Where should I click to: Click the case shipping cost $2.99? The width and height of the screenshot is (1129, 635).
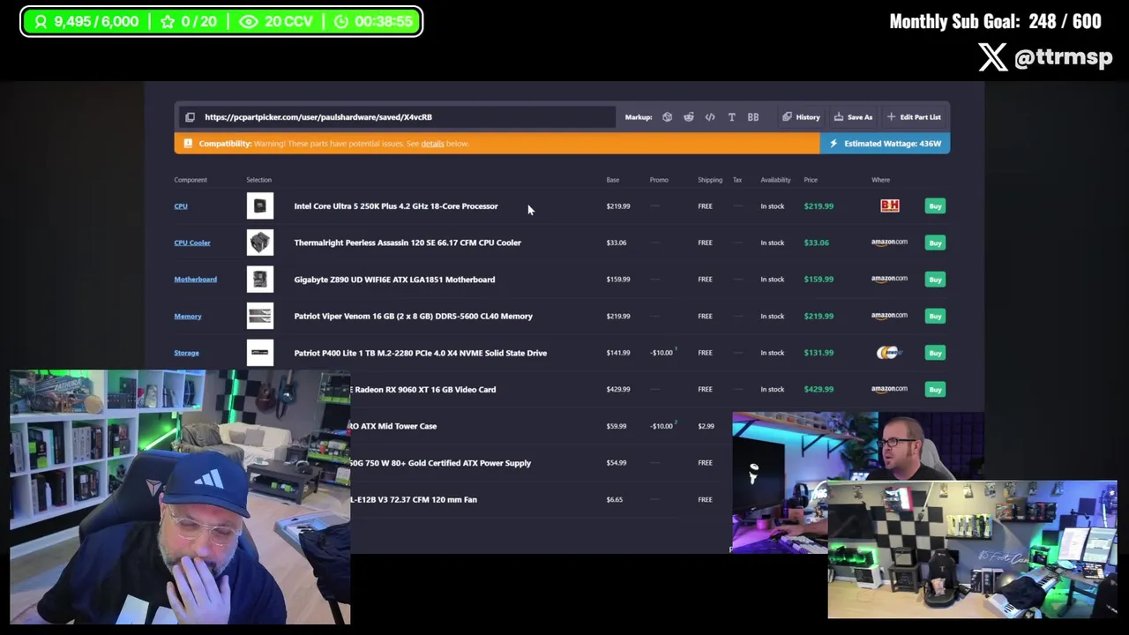(x=706, y=427)
